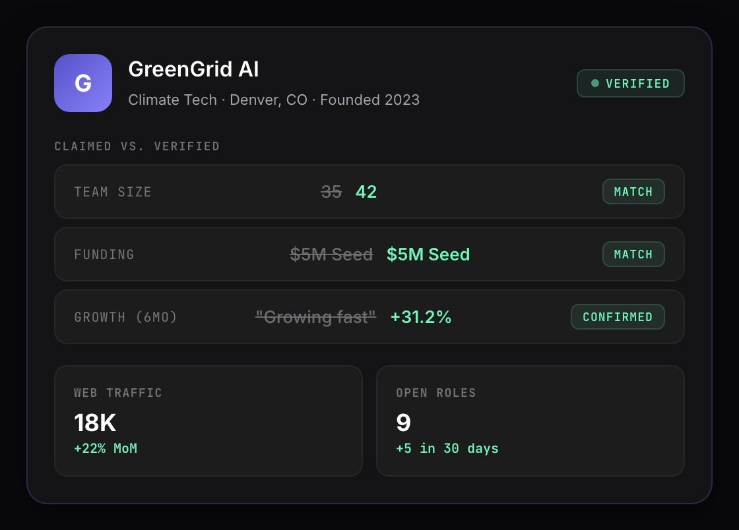Click the struck-through claimed team size 35
The height and width of the screenshot is (530, 739).
pos(331,192)
